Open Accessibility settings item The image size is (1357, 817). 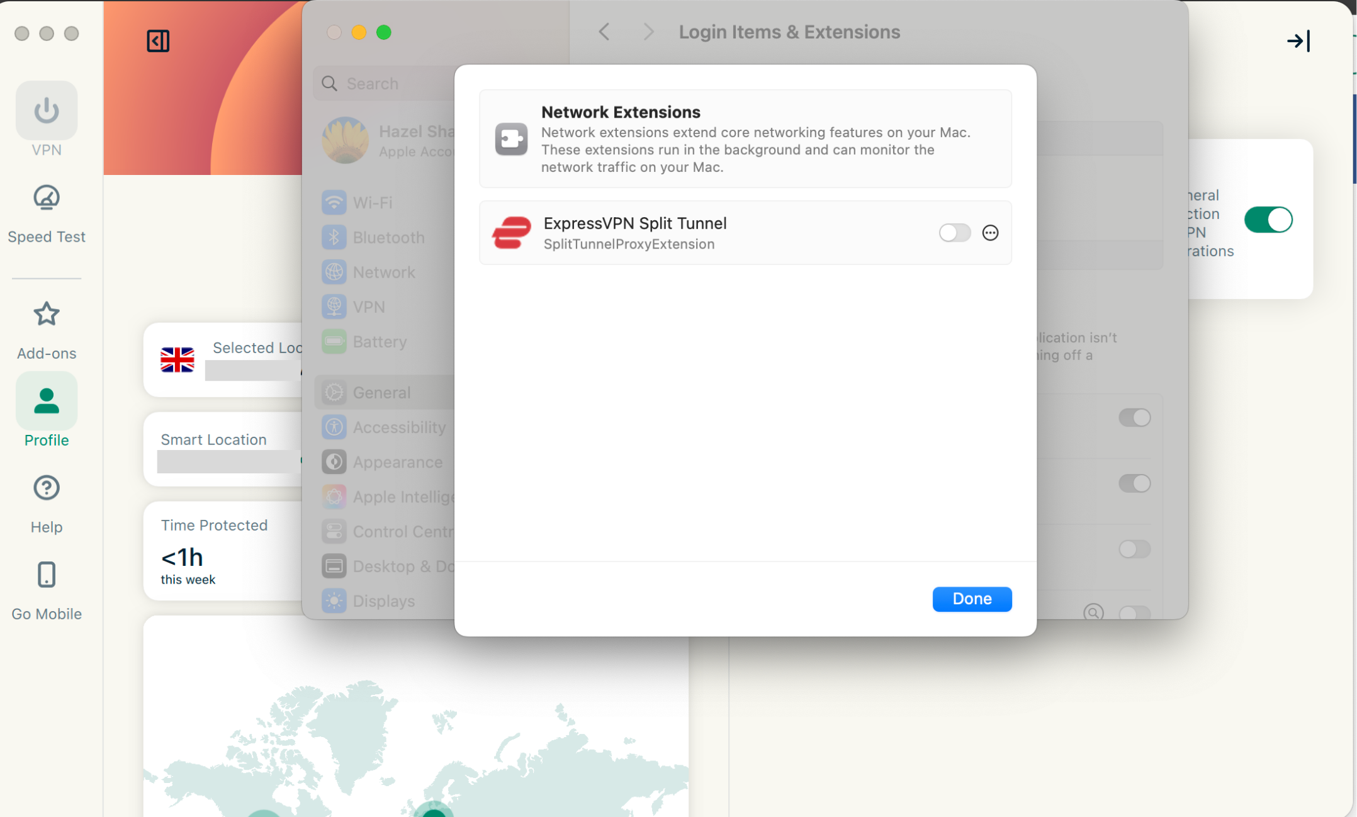tap(398, 427)
